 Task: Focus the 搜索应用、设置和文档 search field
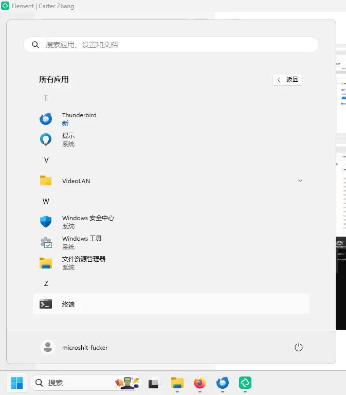(x=171, y=45)
